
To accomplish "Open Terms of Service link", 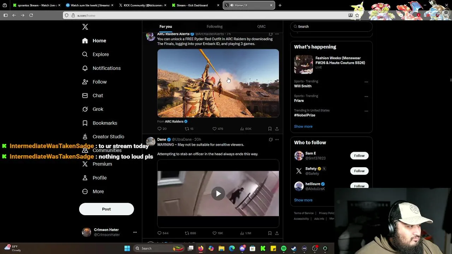I will click(304, 213).
